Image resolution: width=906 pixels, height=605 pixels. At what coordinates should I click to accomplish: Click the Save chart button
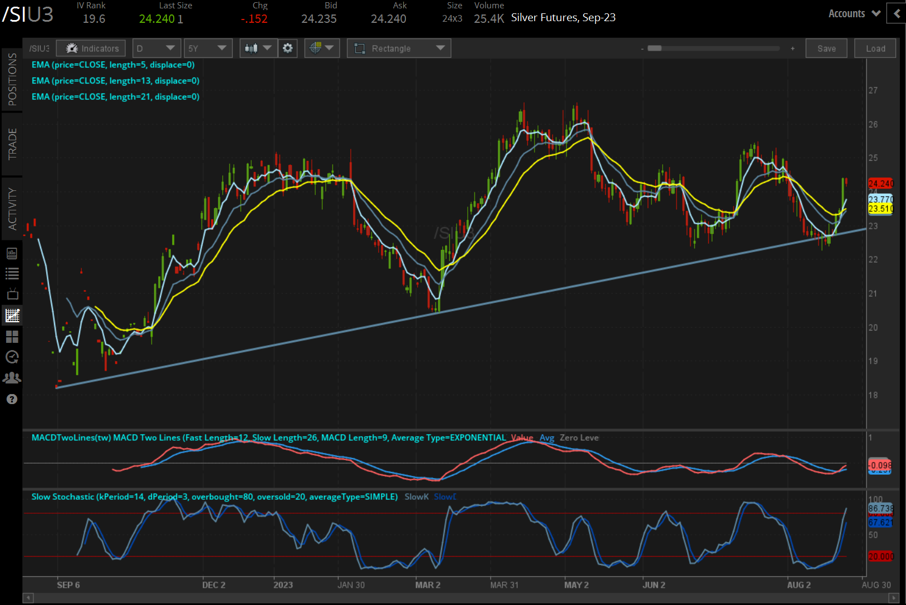point(826,48)
